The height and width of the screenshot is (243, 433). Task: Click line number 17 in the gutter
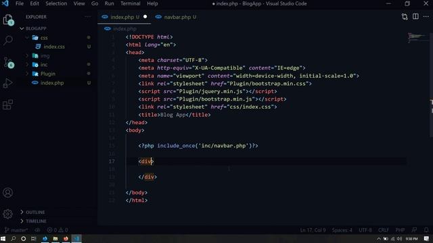[x=112, y=161]
